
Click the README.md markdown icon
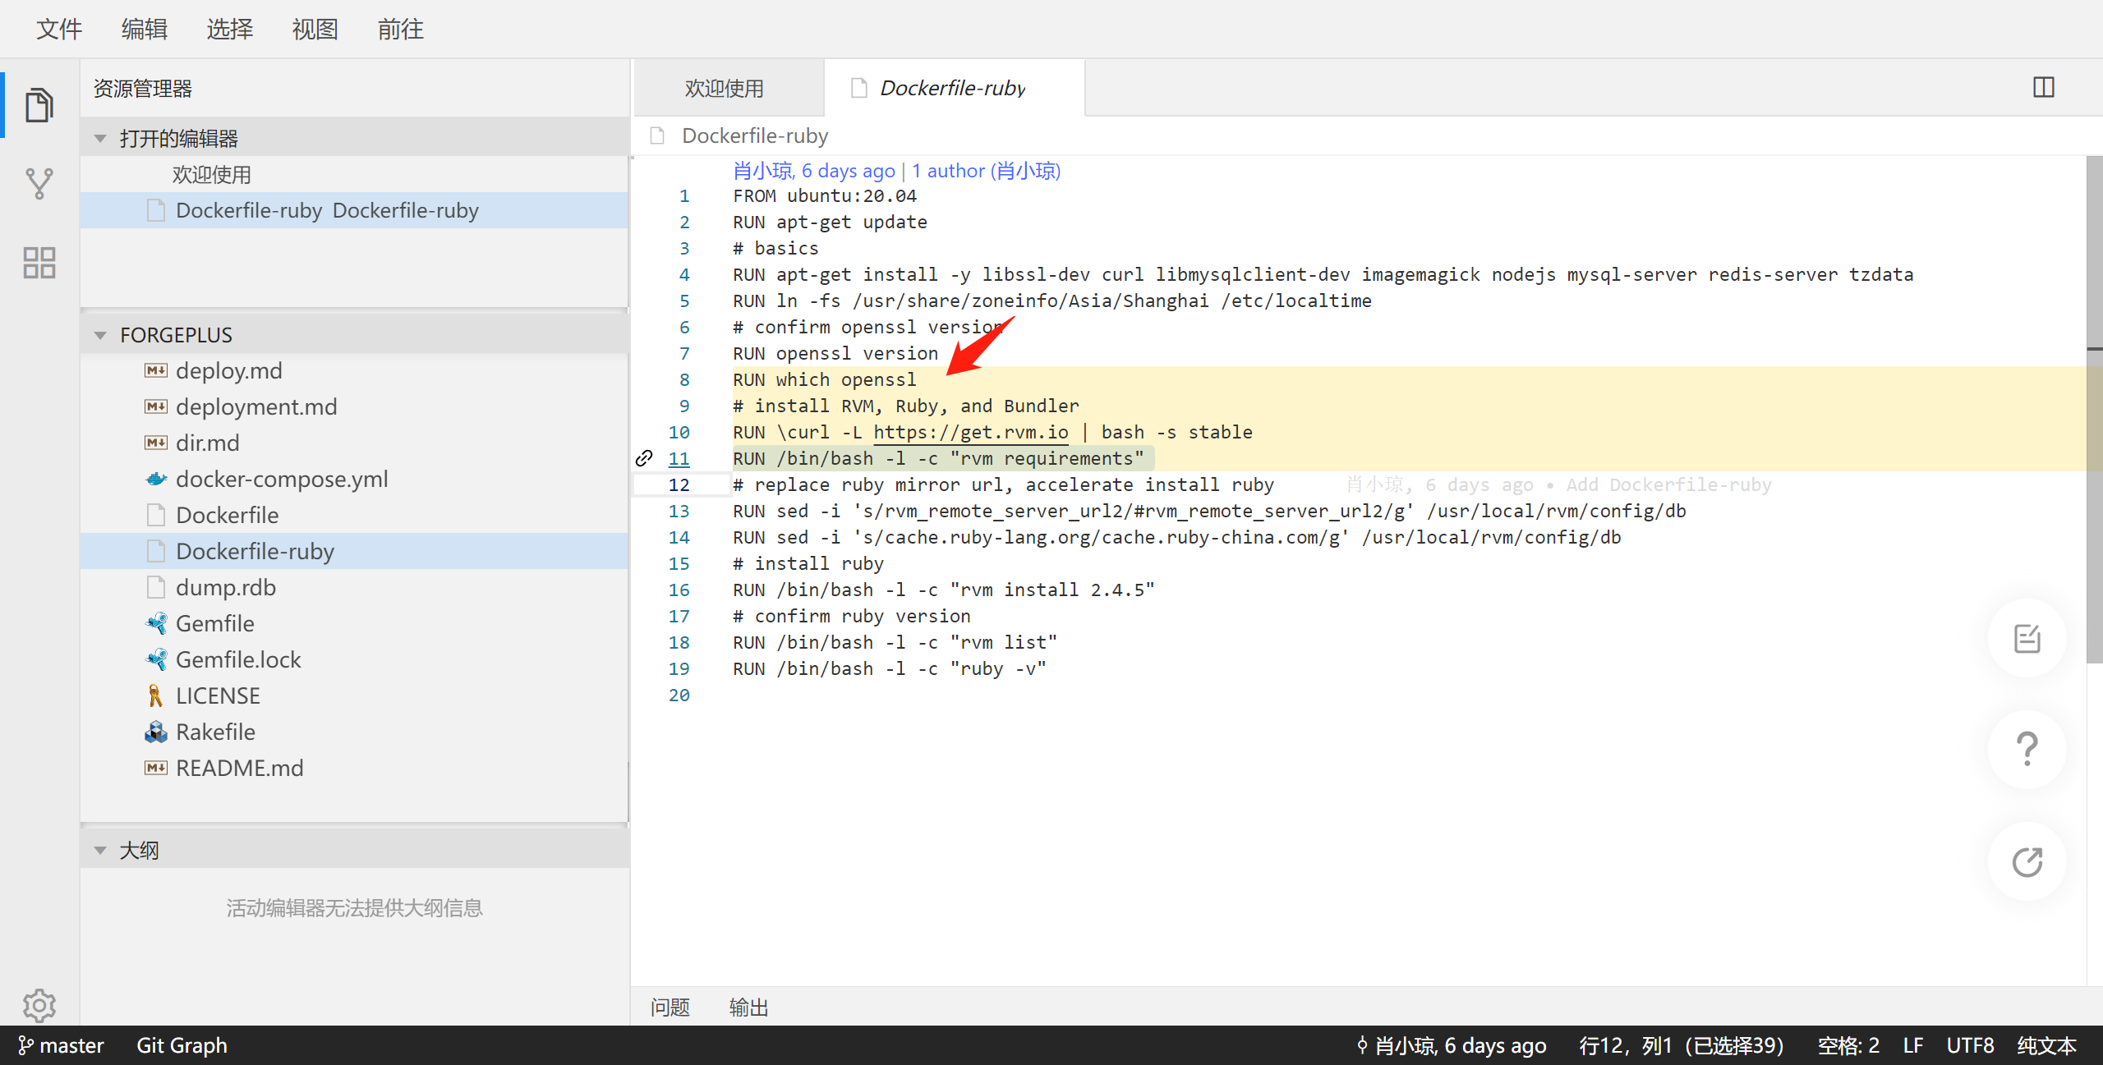(x=156, y=768)
